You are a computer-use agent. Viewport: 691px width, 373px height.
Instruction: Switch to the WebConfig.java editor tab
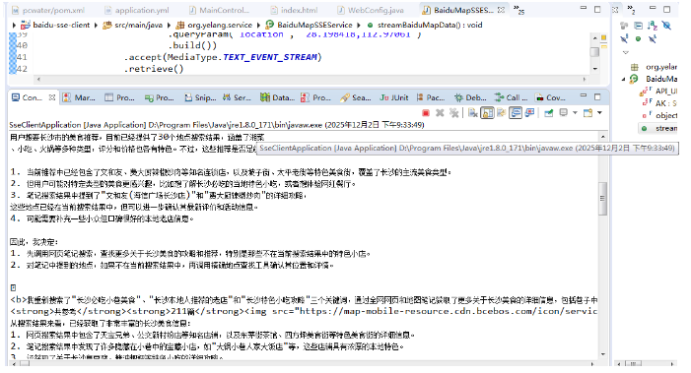tap(371, 10)
